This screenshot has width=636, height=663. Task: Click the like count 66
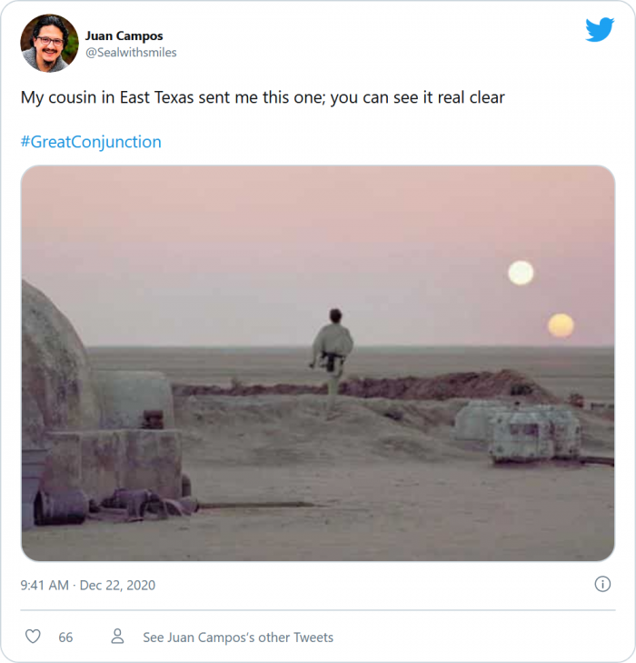65,638
